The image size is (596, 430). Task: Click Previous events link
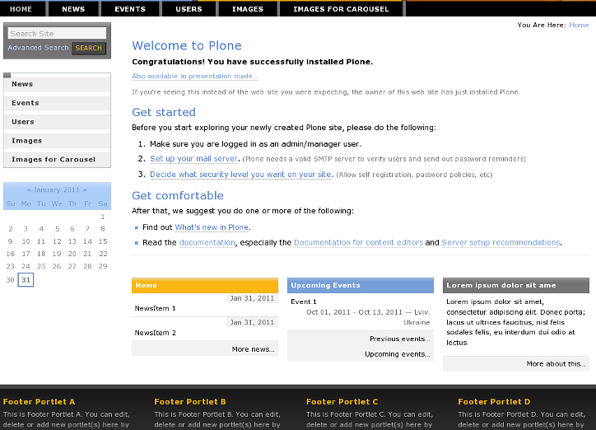tap(400, 339)
